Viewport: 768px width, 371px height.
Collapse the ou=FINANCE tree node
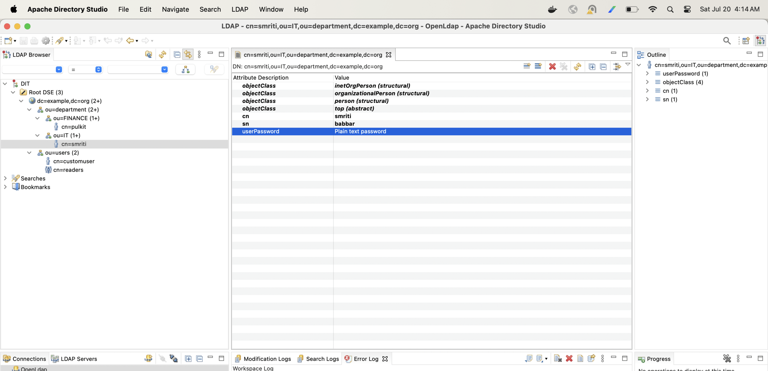point(37,118)
